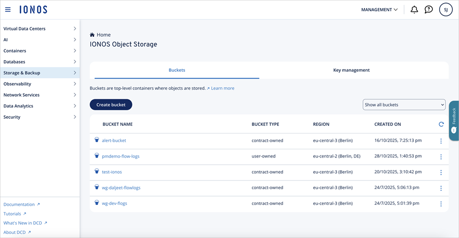The width and height of the screenshot is (459, 238).
Task: Click the alert-bucket bucket icon
Action: 97,140
